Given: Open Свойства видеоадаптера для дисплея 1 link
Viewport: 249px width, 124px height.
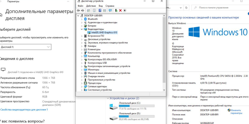Looking at the screenshot, I should 24,110.
